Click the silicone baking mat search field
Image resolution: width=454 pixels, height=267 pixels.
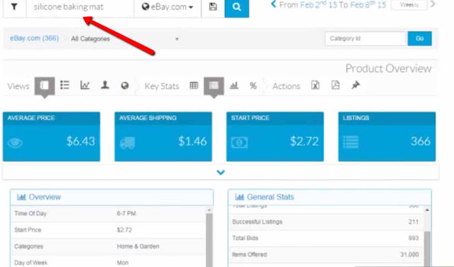click(80, 7)
